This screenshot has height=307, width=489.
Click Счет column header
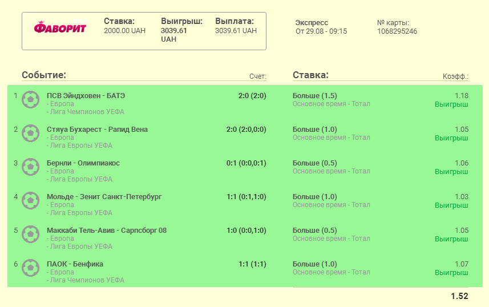point(257,76)
